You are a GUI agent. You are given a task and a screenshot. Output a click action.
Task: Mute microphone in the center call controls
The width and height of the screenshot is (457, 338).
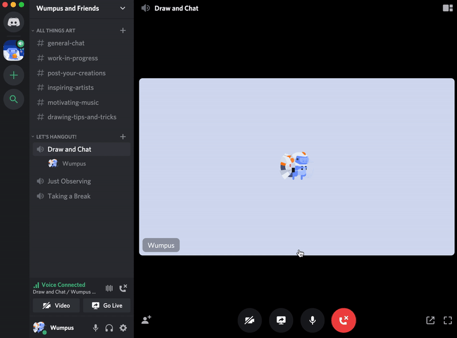tap(312, 320)
